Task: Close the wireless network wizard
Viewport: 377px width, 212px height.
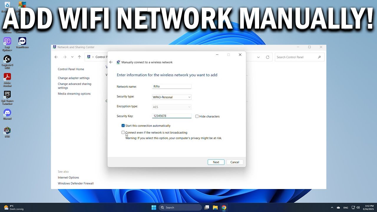Action: [x=240, y=55]
